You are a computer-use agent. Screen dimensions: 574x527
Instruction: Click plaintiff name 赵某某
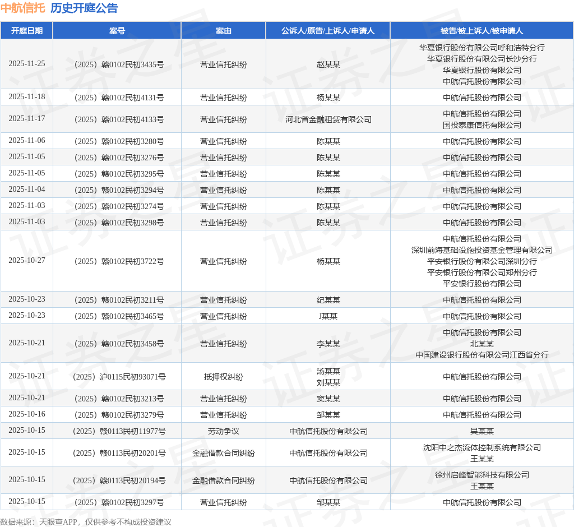pyautogui.click(x=328, y=64)
